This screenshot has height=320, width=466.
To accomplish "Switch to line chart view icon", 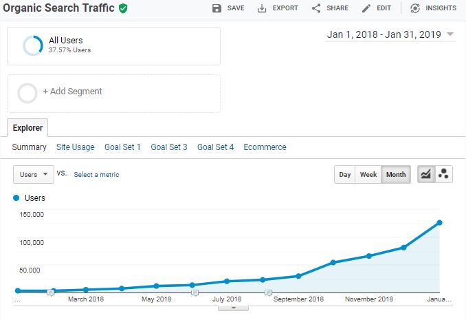I will 425,175.
